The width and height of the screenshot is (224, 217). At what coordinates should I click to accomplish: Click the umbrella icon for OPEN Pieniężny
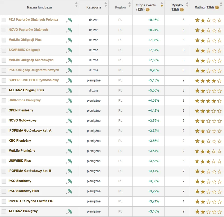point(69,111)
